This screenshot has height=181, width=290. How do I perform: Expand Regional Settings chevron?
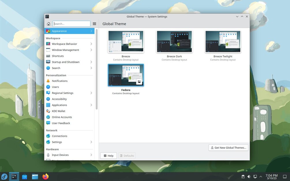coord(91,93)
